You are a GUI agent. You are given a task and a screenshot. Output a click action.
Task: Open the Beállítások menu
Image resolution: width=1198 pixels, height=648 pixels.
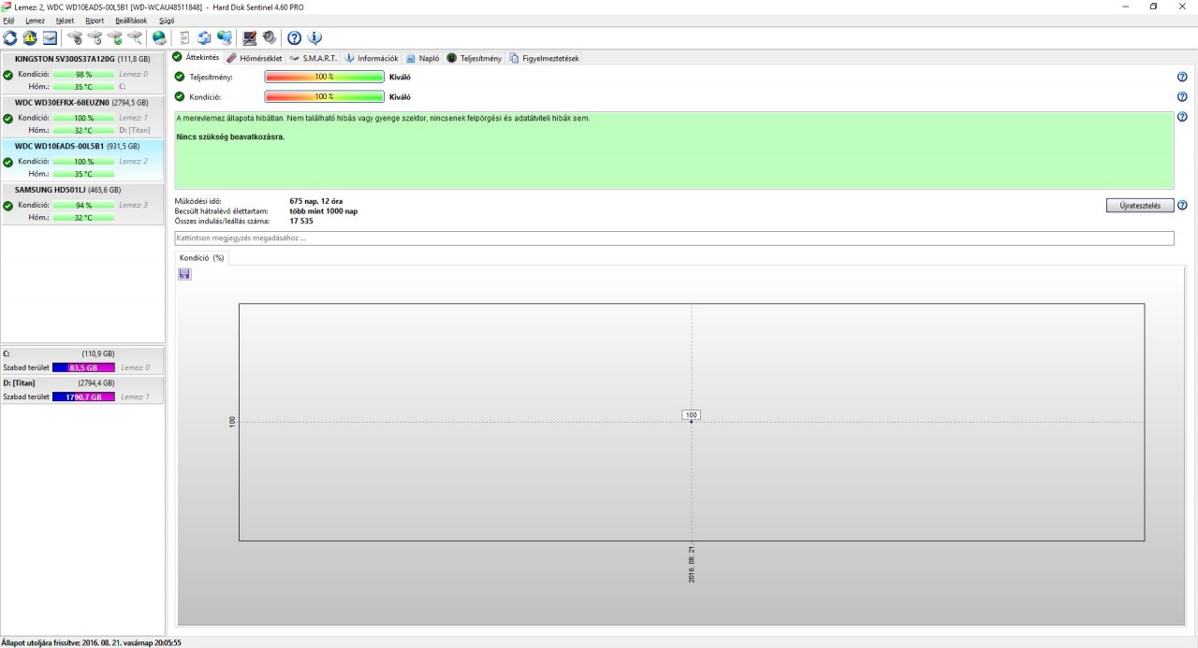[131, 20]
